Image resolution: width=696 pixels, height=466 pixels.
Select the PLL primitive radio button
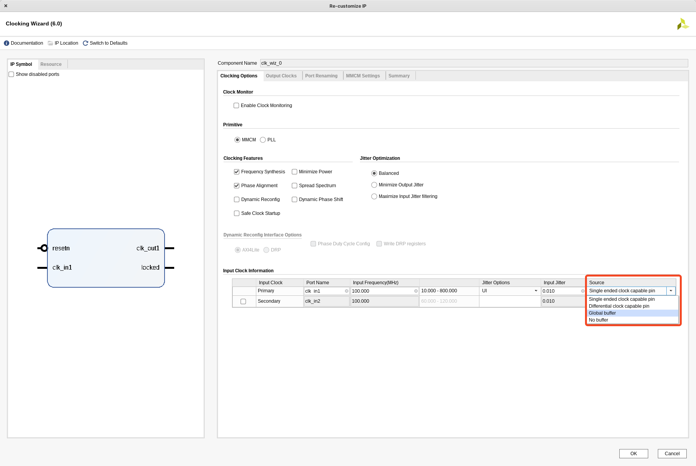tap(263, 140)
